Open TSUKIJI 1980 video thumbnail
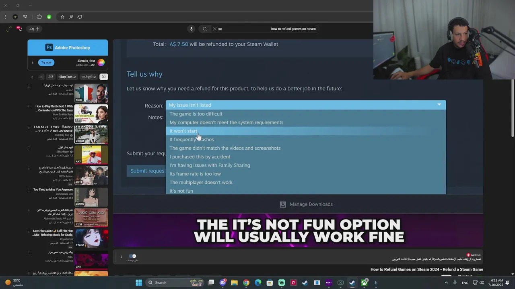This screenshot has height=289, width=515. [91, 134]
